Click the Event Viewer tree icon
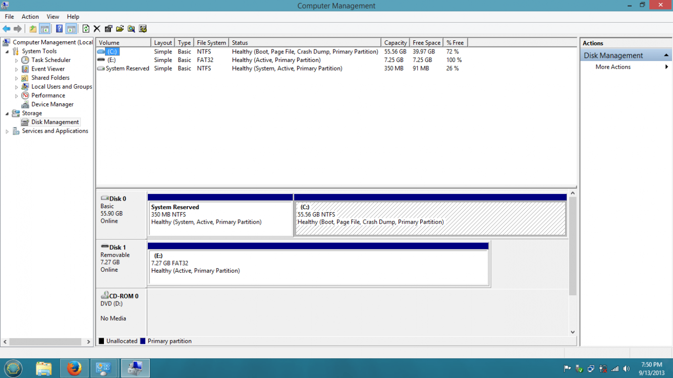Screen dimensions: 673x378 [x=25, y=69]
